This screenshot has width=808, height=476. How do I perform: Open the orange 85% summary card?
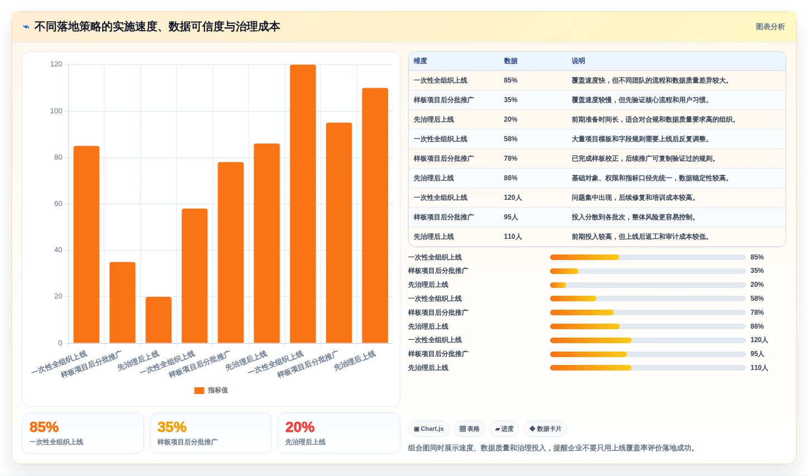(83, 433)
